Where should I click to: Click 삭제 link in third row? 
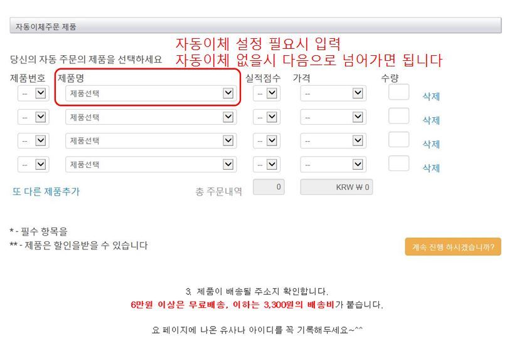(431, 144)
